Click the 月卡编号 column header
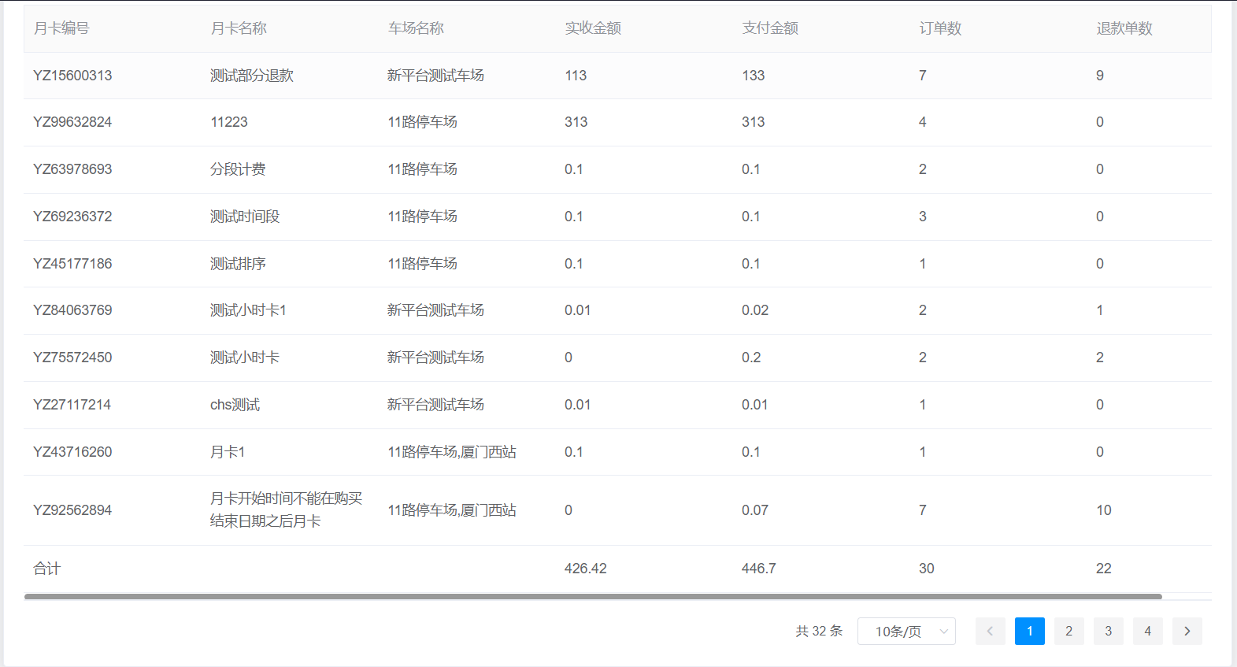The width and height of the screenshot is (1237, 667). [61, 28]
